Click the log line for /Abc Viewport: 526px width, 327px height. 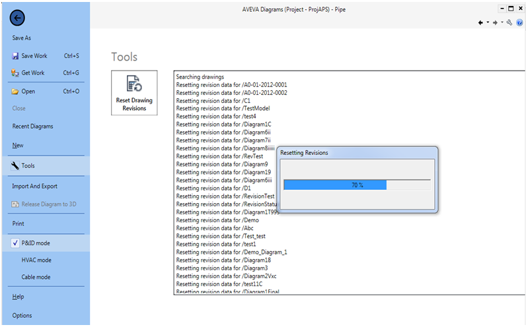tap(215, 228)
